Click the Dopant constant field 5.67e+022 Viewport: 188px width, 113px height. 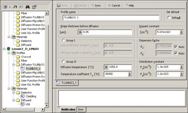pyautogui.click(x=168, y=32)
